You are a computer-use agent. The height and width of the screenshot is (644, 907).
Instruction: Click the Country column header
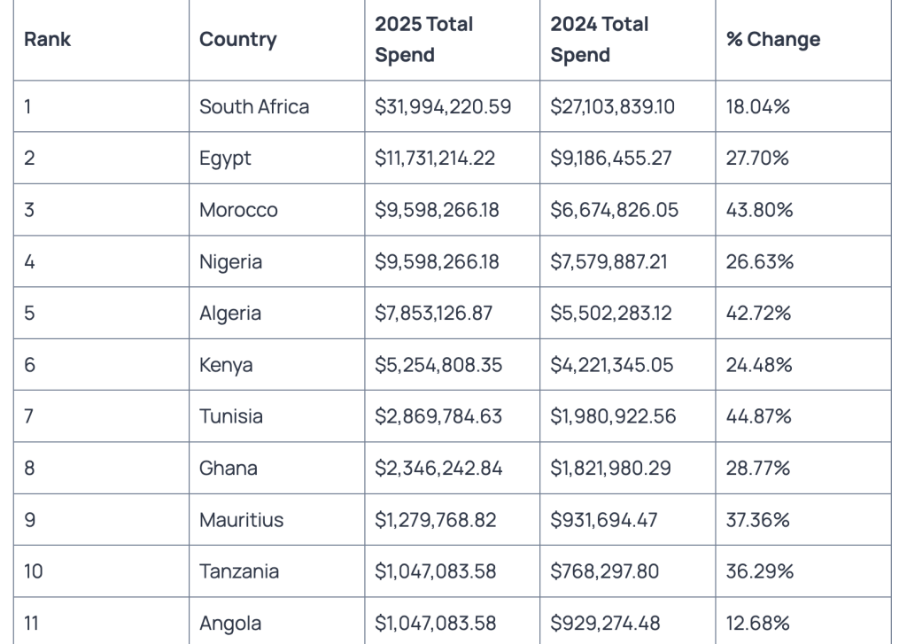coord(237,40)
